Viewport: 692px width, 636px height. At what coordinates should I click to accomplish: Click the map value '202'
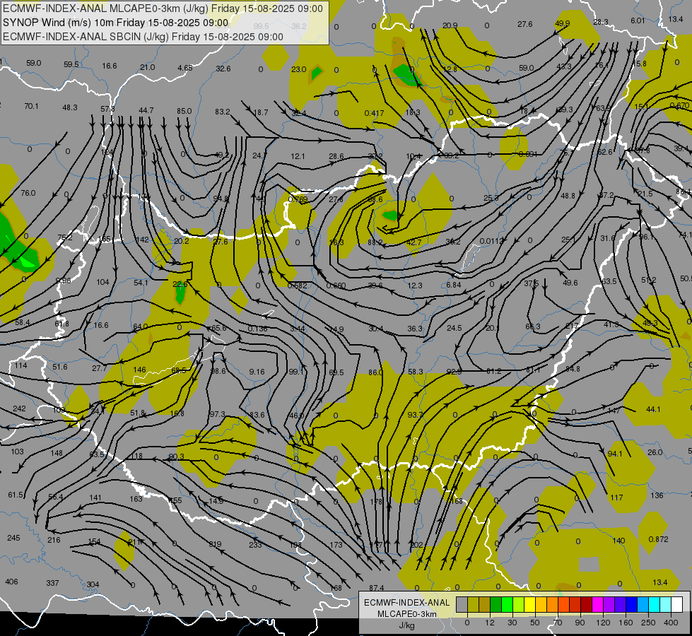coord(416,545)
